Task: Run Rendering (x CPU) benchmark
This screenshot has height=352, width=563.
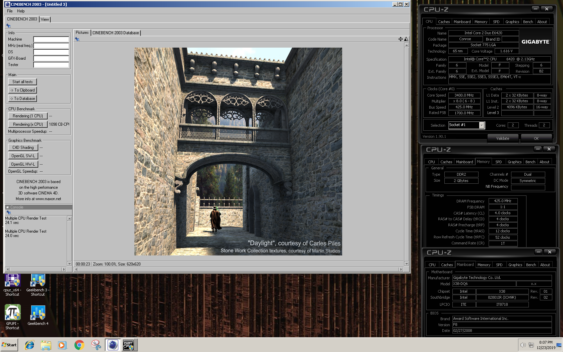Action: click(28, 124)
